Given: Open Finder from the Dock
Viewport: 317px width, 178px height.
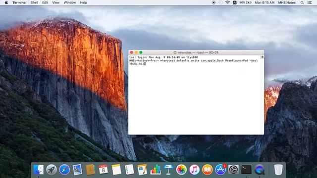Looking at the screenshot, I should pos(39,170).
